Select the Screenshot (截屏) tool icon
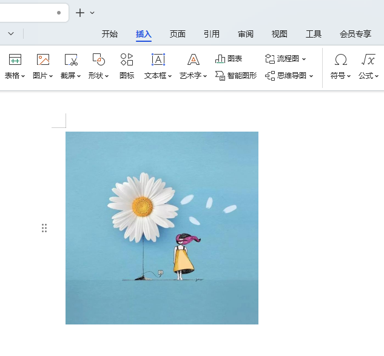This screenshot has height=356, width=384. 71,59
